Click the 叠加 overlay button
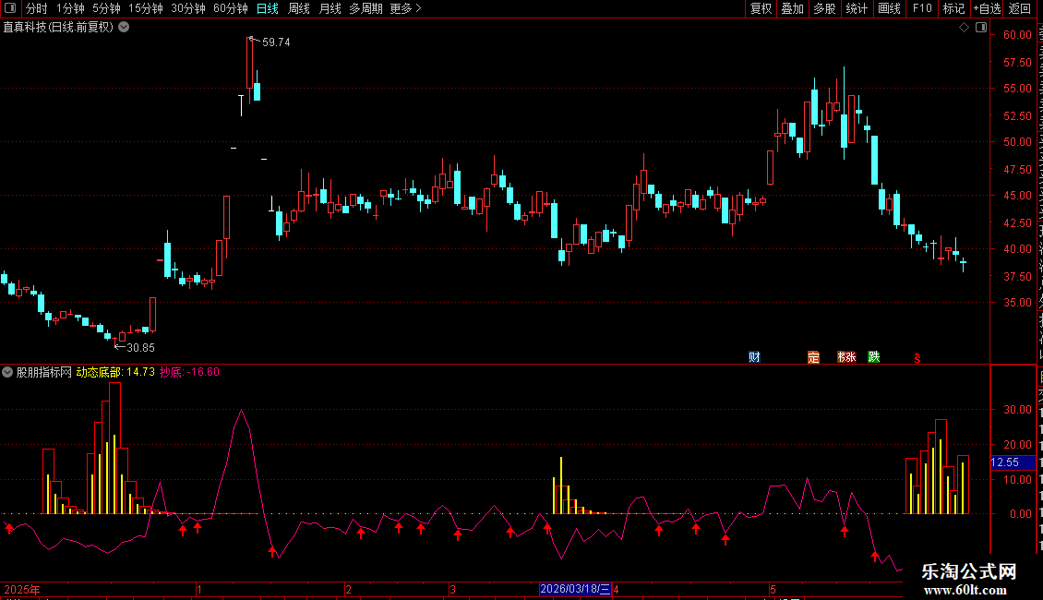The image size is (1043, 600). click(x=792, y=8)
